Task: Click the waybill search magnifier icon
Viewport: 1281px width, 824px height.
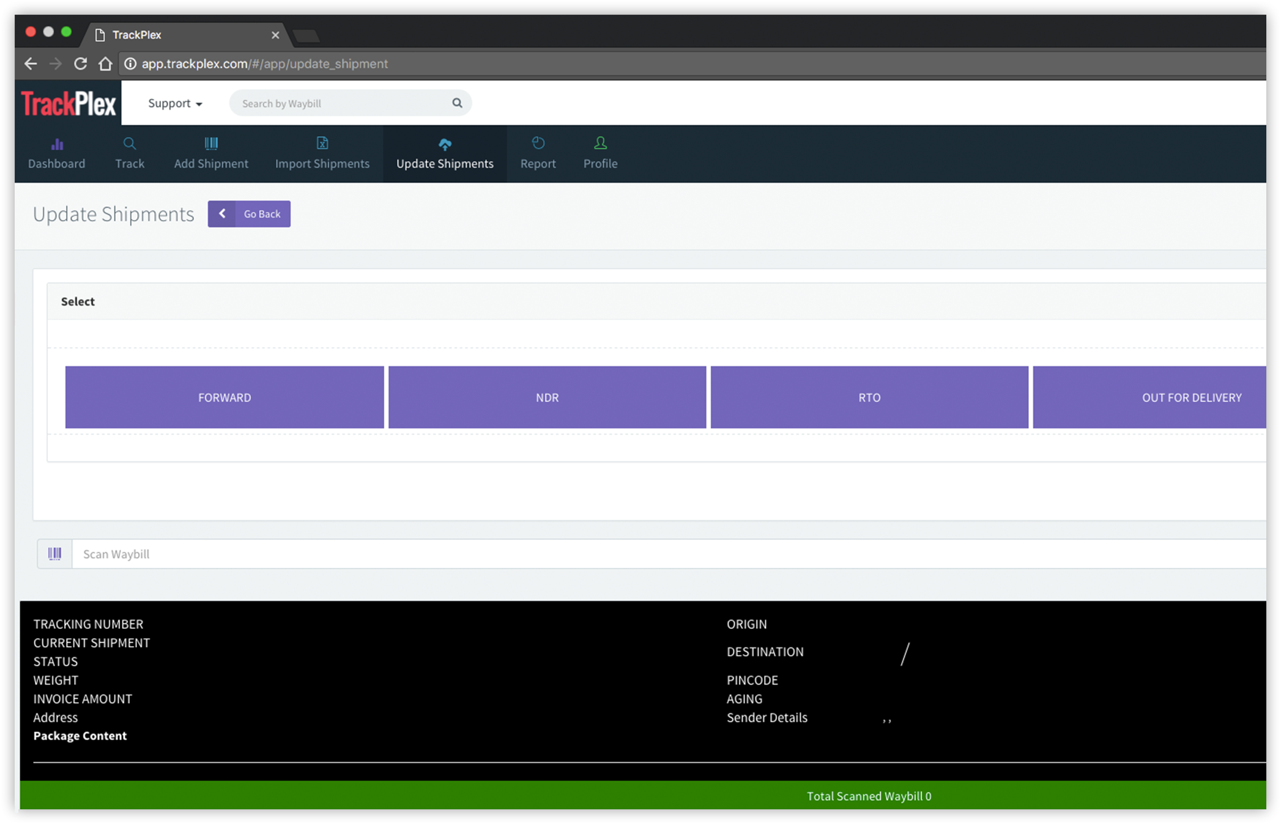Action: [457, 103]
